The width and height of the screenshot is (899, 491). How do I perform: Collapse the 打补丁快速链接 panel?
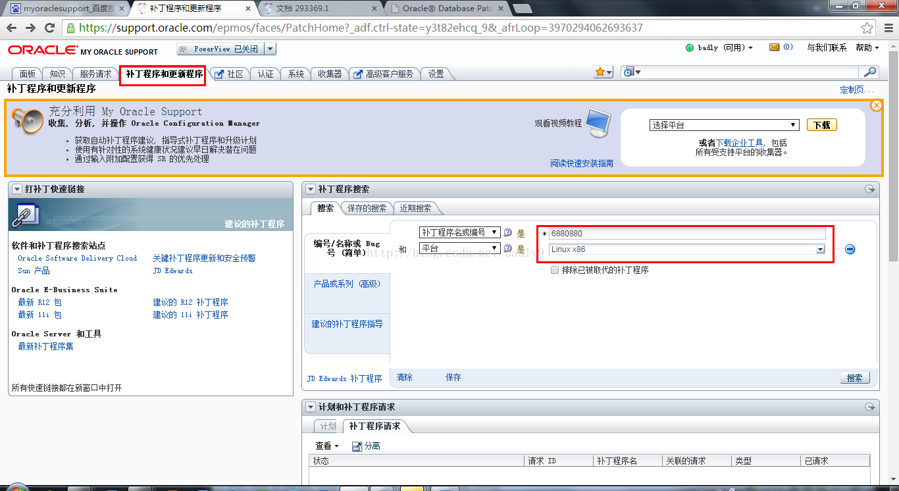click(17, 189)
